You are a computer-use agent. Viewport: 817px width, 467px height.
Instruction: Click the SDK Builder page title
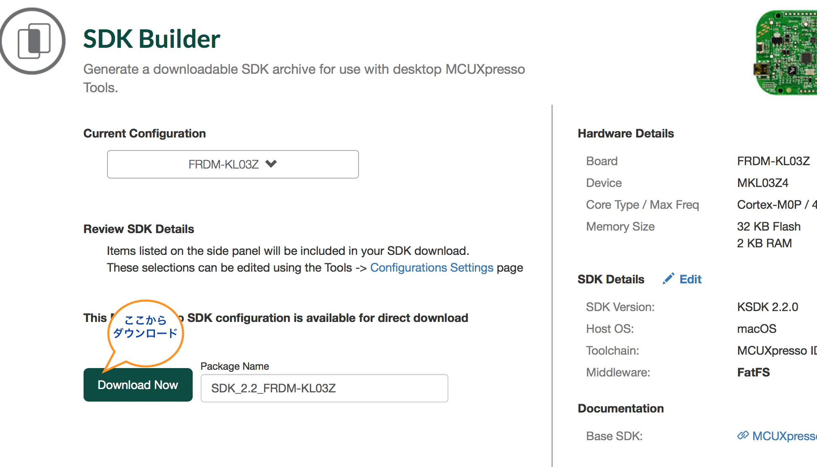click(x=152, y=39)
